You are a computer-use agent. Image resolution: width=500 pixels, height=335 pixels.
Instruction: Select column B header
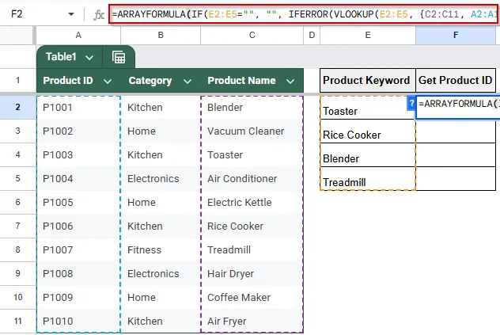161,36
